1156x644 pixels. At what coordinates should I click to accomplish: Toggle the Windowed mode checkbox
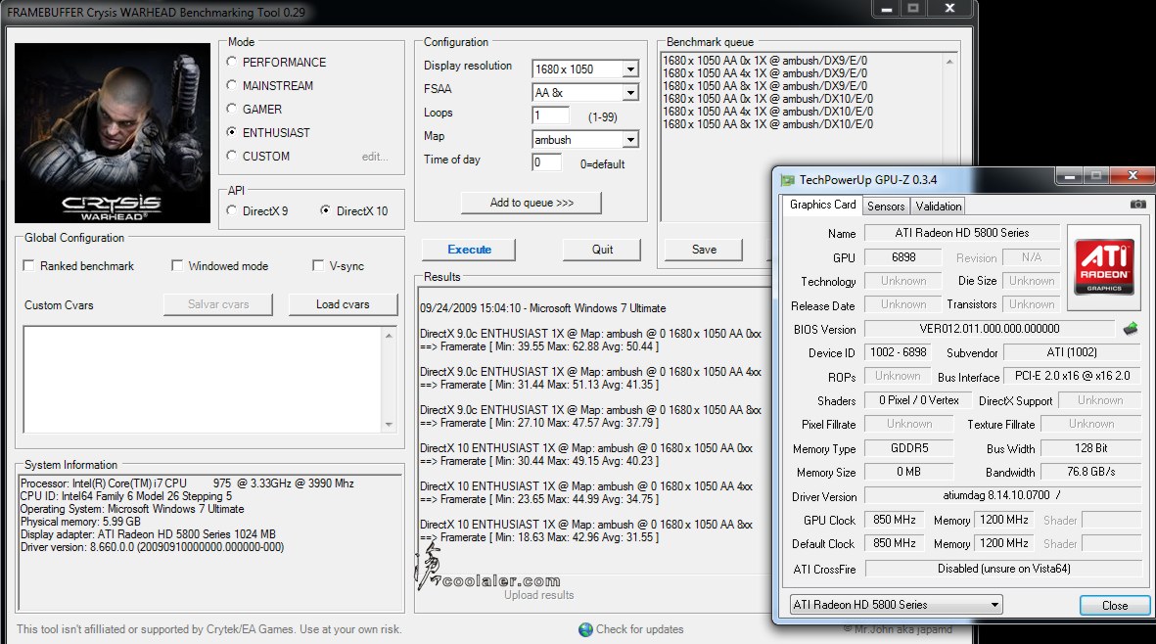click(x=177, y=266)
